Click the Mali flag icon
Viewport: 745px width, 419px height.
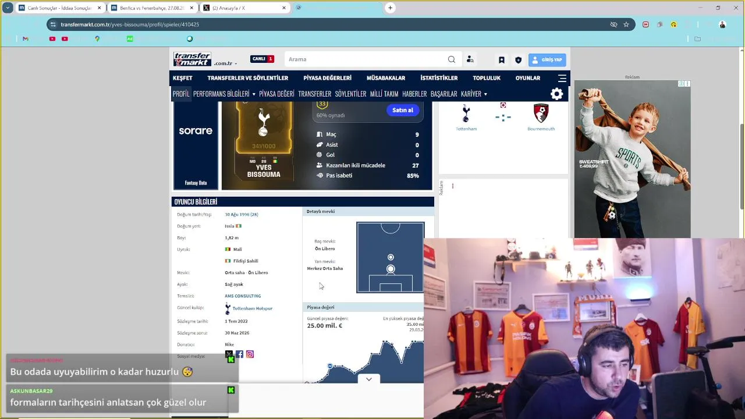click(x=228, y=249)
